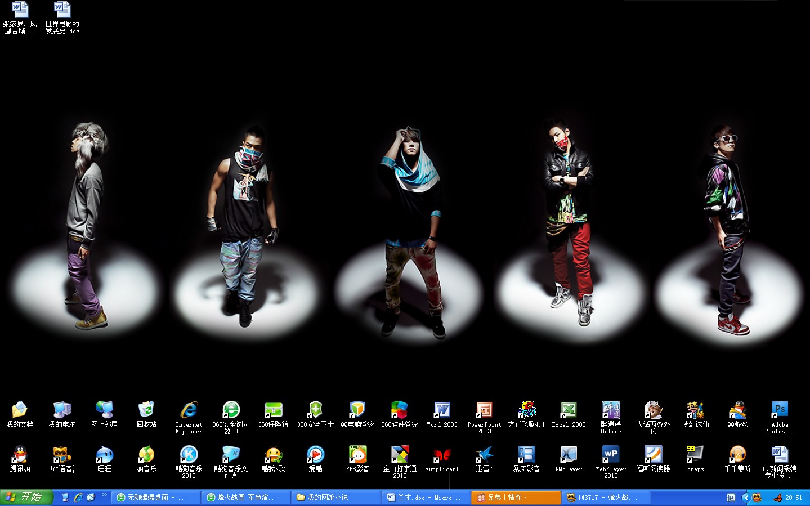Image resolution: width=810 pixels, height=506 pixels.
Task: Switch to 我的网游小说 folder window
Action: 336,498
